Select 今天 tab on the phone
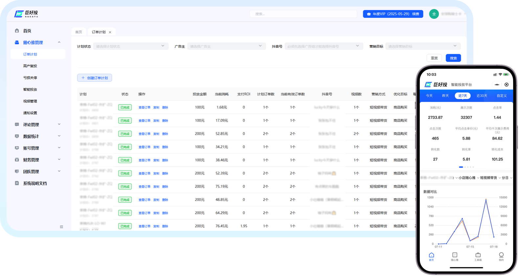The width and height of the screenshot is (519, 276). tap(429, 96)
